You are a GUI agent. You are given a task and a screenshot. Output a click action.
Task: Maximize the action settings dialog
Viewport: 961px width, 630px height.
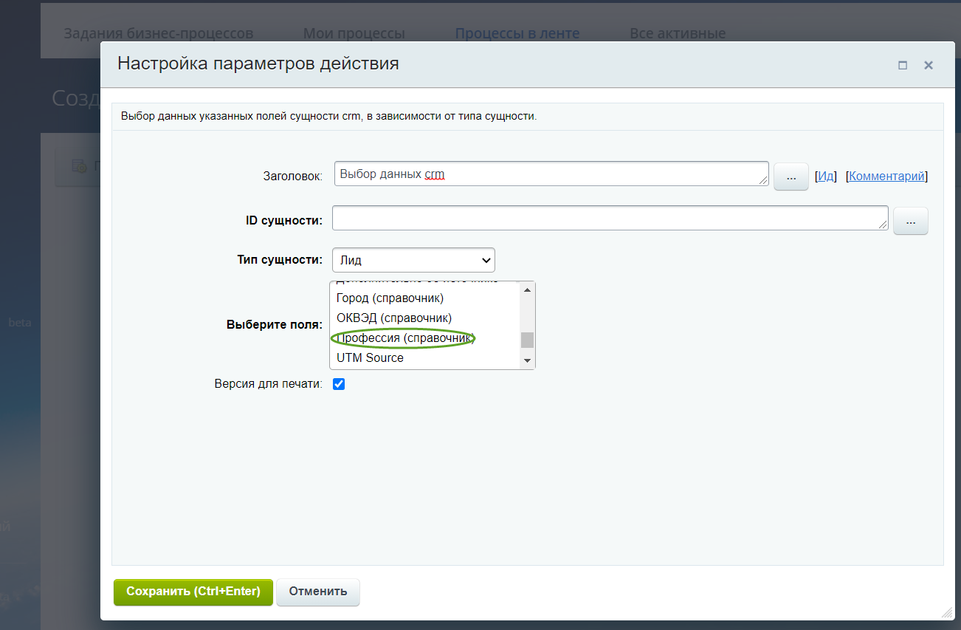pyautogui.click(x=902, y=65)
